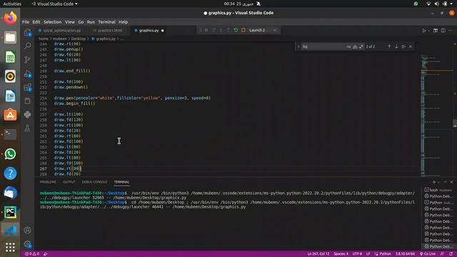457x257 pixels.
Task: Select the Terminal panel tab
Action: pos(121,182)
